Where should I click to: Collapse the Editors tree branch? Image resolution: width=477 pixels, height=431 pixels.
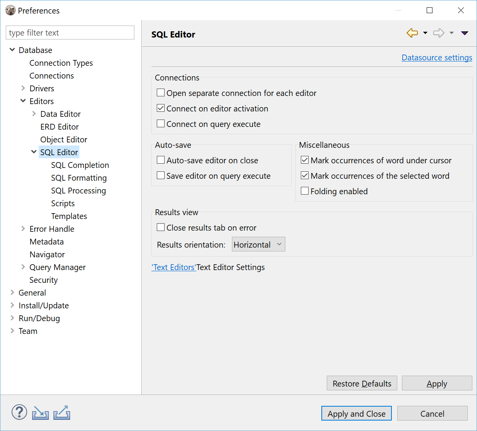tap(23, 101)
